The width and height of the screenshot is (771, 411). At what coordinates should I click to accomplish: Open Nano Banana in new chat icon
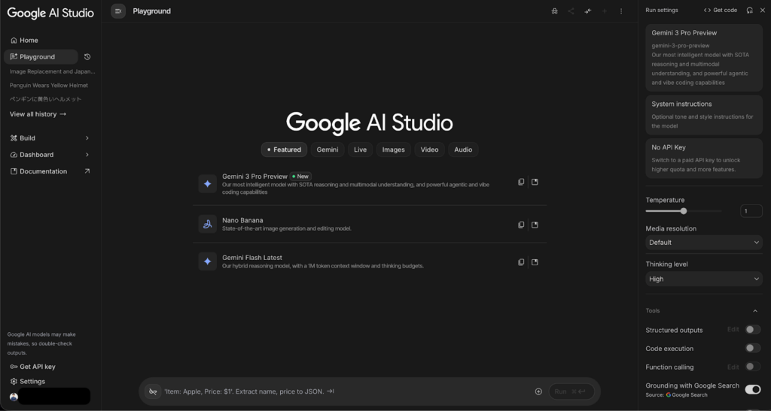point(535,225)
